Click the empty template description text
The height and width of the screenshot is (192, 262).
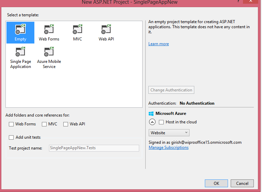tap(199, 27)
